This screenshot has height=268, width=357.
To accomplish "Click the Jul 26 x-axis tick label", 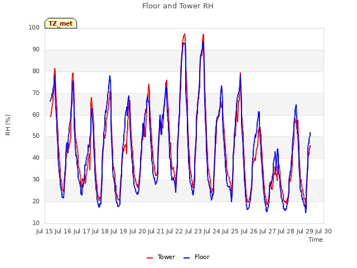I will [x=249, y=231].
